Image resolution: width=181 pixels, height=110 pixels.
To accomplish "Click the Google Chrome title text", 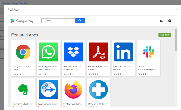I will pos(23,66).
